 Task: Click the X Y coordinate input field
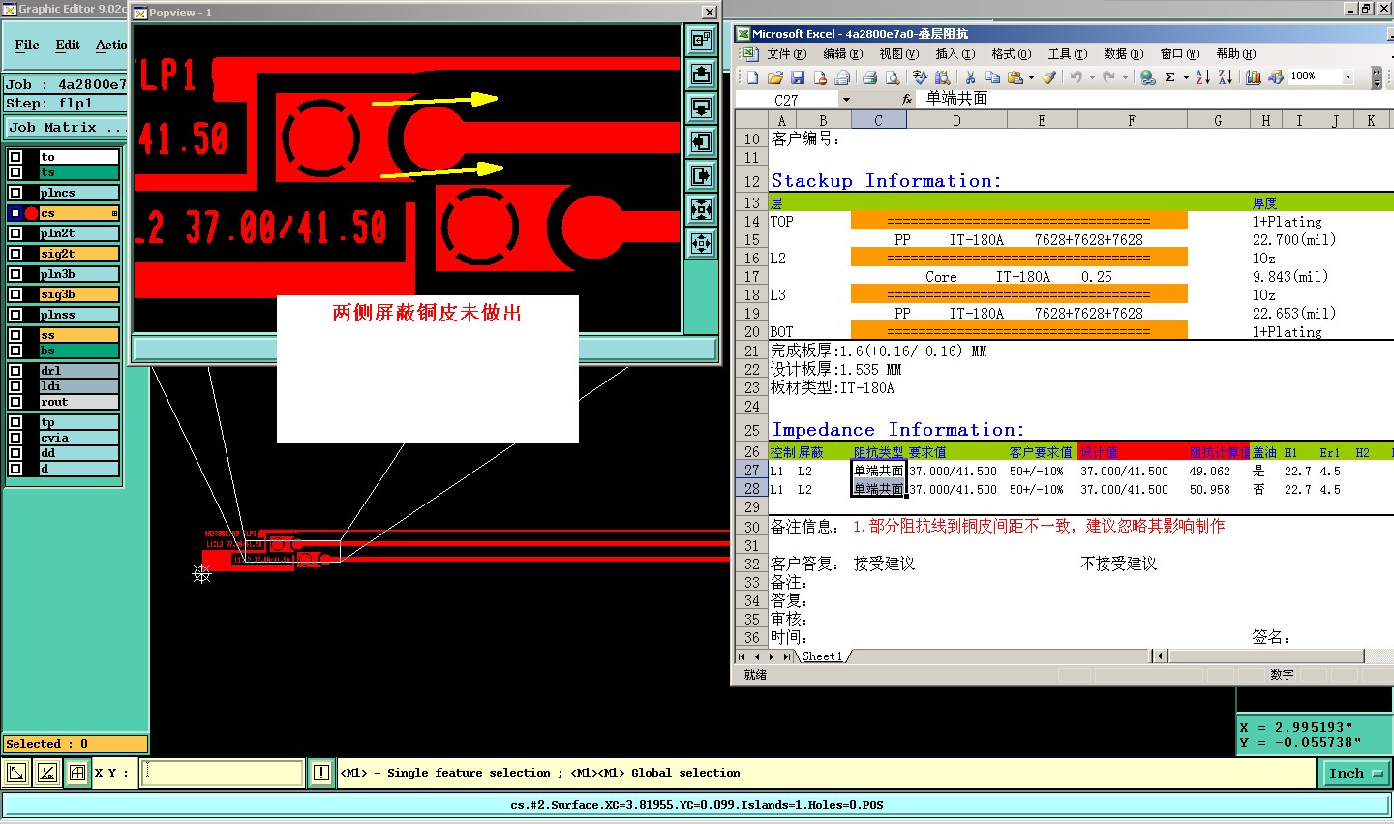222,773
